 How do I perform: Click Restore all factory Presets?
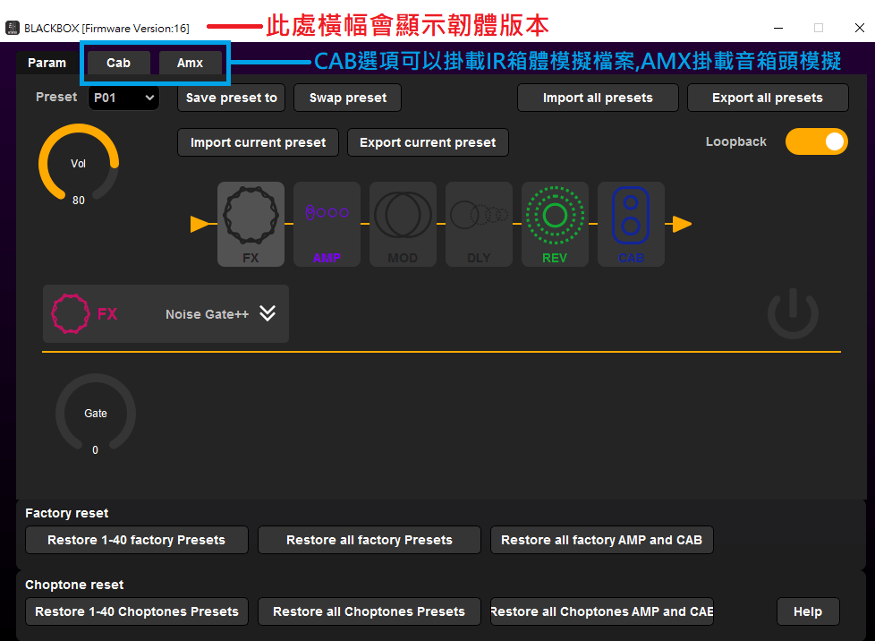point(369,540)
